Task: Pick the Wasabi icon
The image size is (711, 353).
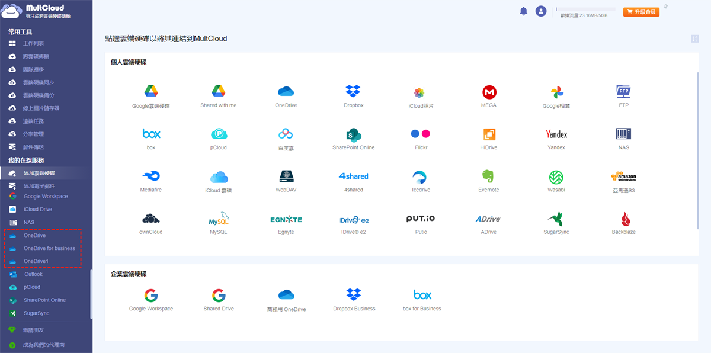Action: coord(556,177)
